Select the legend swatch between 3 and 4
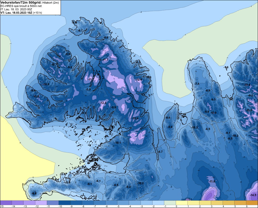The width and height of the screenshot is (258, 208). [217, 203]
